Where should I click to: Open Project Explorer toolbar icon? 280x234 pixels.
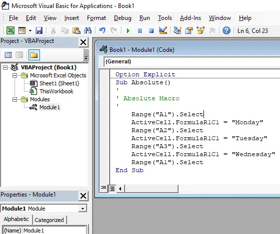[177, 30]
